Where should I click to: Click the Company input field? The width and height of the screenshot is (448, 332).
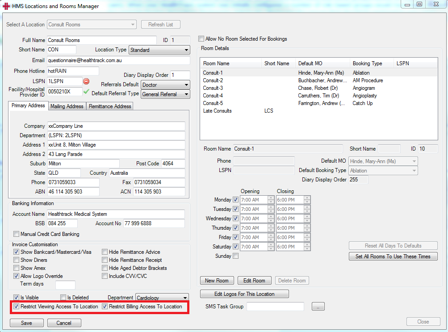click(x=116, y=126)
